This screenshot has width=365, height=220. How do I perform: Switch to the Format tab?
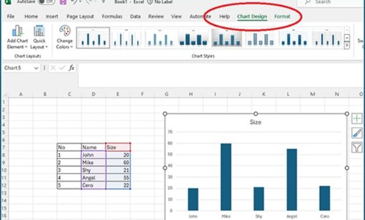pos(282,16)
